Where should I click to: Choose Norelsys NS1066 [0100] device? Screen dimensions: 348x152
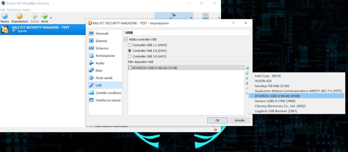click(x=296, y=86)
